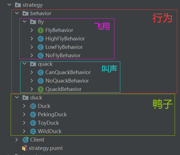Collapse the duck package node
The height and width of the screenshot is (155, 180).
(x=17, y=98)
